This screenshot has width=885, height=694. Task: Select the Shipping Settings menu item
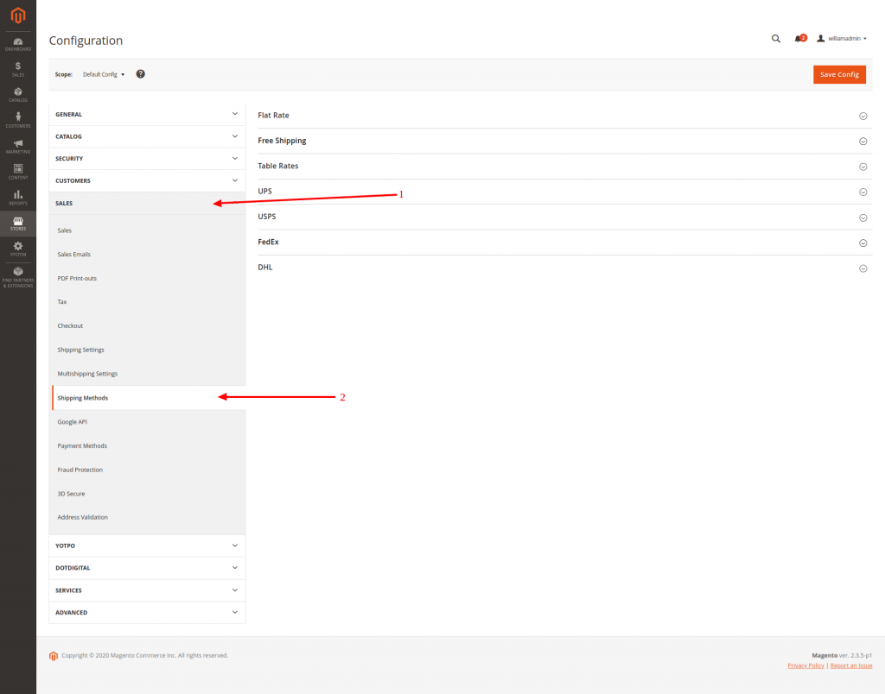tap(81, 350)
